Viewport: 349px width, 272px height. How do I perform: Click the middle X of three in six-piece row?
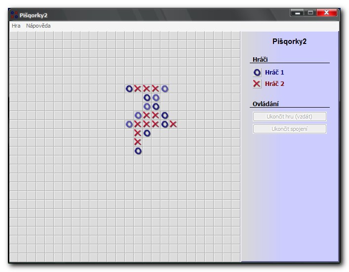147,124
